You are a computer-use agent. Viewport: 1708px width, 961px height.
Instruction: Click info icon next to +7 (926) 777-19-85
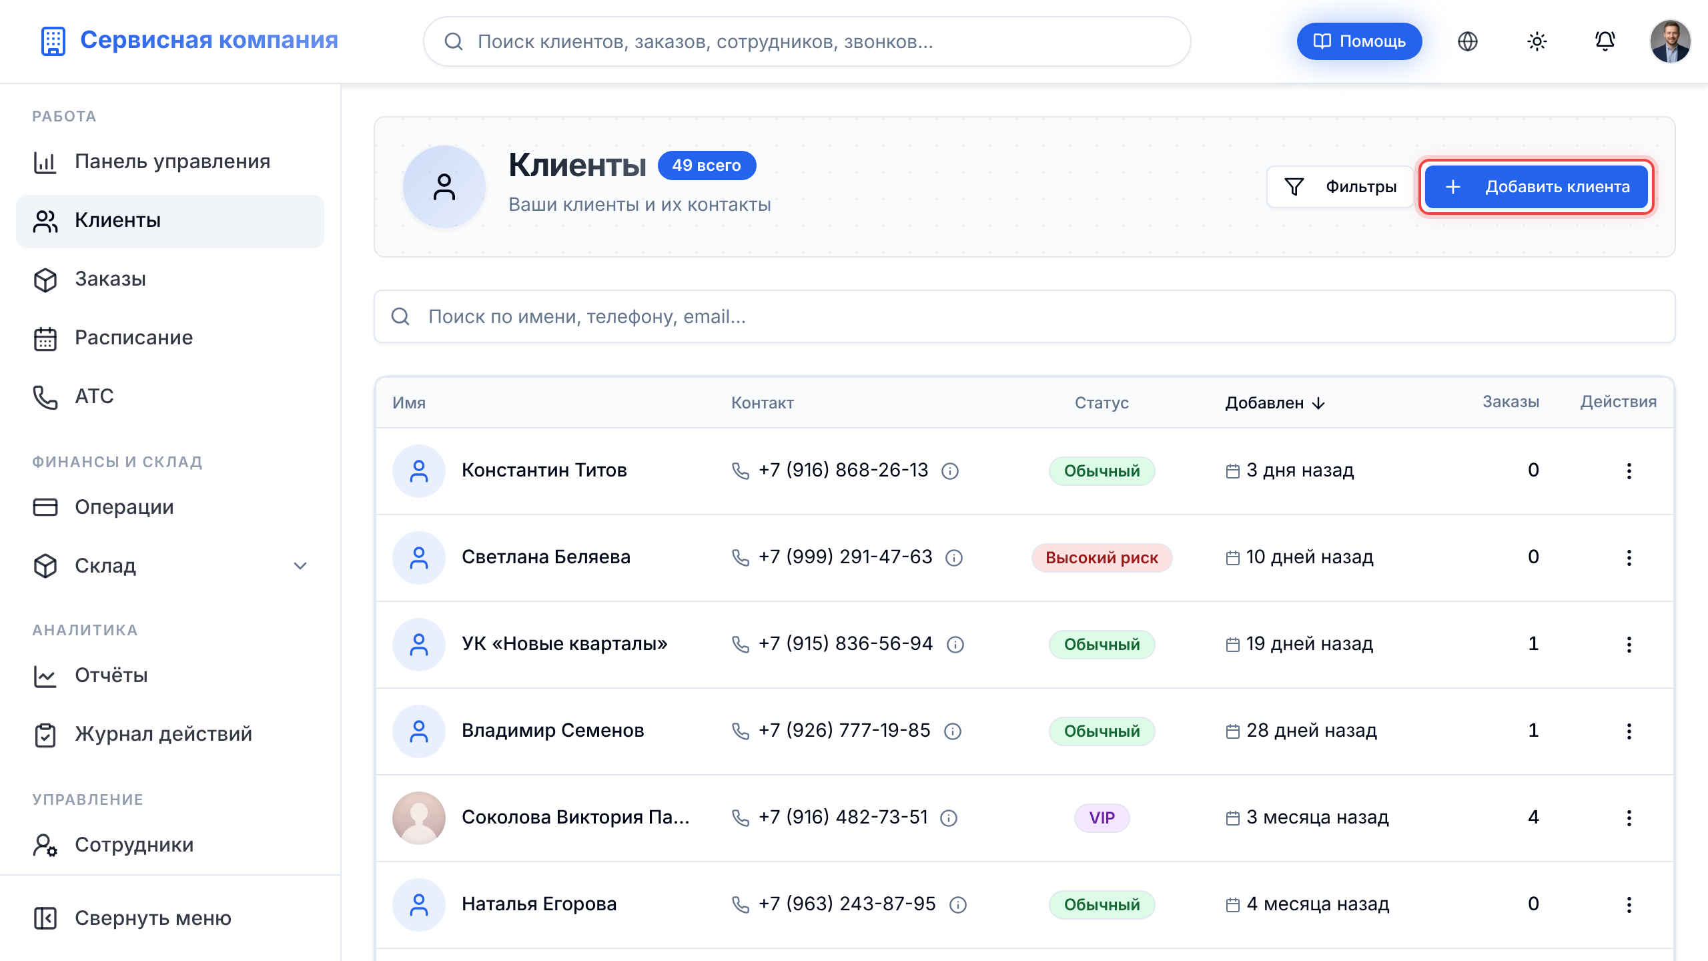pos(953,731)
